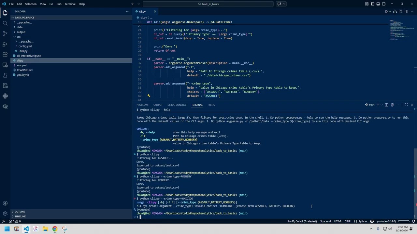This screenshot has width=417, height=234.
Task: Switch to the DEBUG CONSOLE tab
Action: point(177,105)
